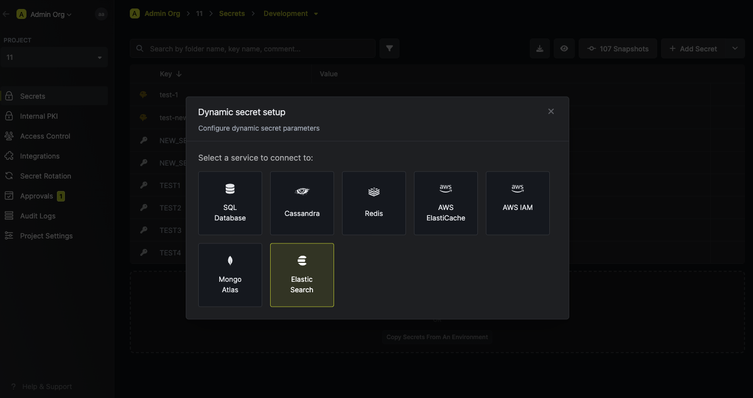This screenshot has height=398, width=753.
Task: Select the SQL Database service card
Action: 230,203
